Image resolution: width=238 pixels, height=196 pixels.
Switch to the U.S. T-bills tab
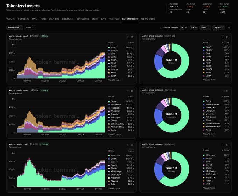tap(54, 19)
